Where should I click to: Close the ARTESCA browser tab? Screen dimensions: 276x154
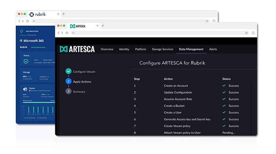click(97, 26)
